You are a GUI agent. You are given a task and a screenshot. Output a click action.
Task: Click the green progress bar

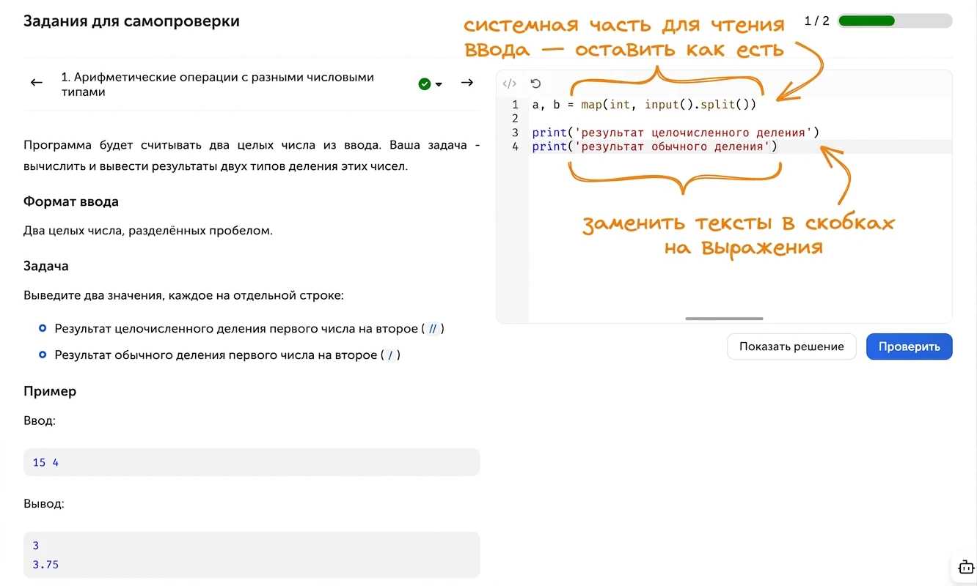(x=895, y=21)
